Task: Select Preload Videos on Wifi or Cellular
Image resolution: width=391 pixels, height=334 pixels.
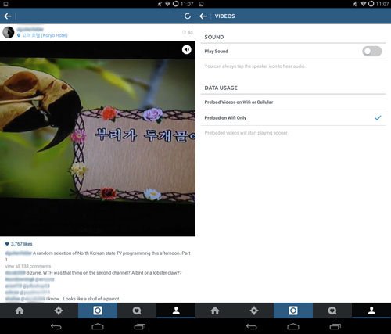Action: coord(293,102)
